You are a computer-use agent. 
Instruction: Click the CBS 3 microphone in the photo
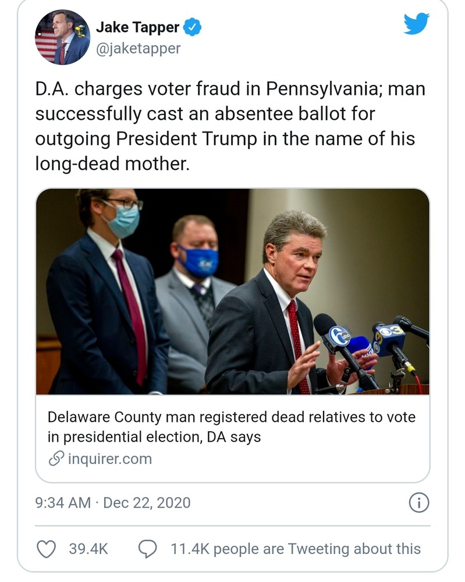click(x=389, y=338)
